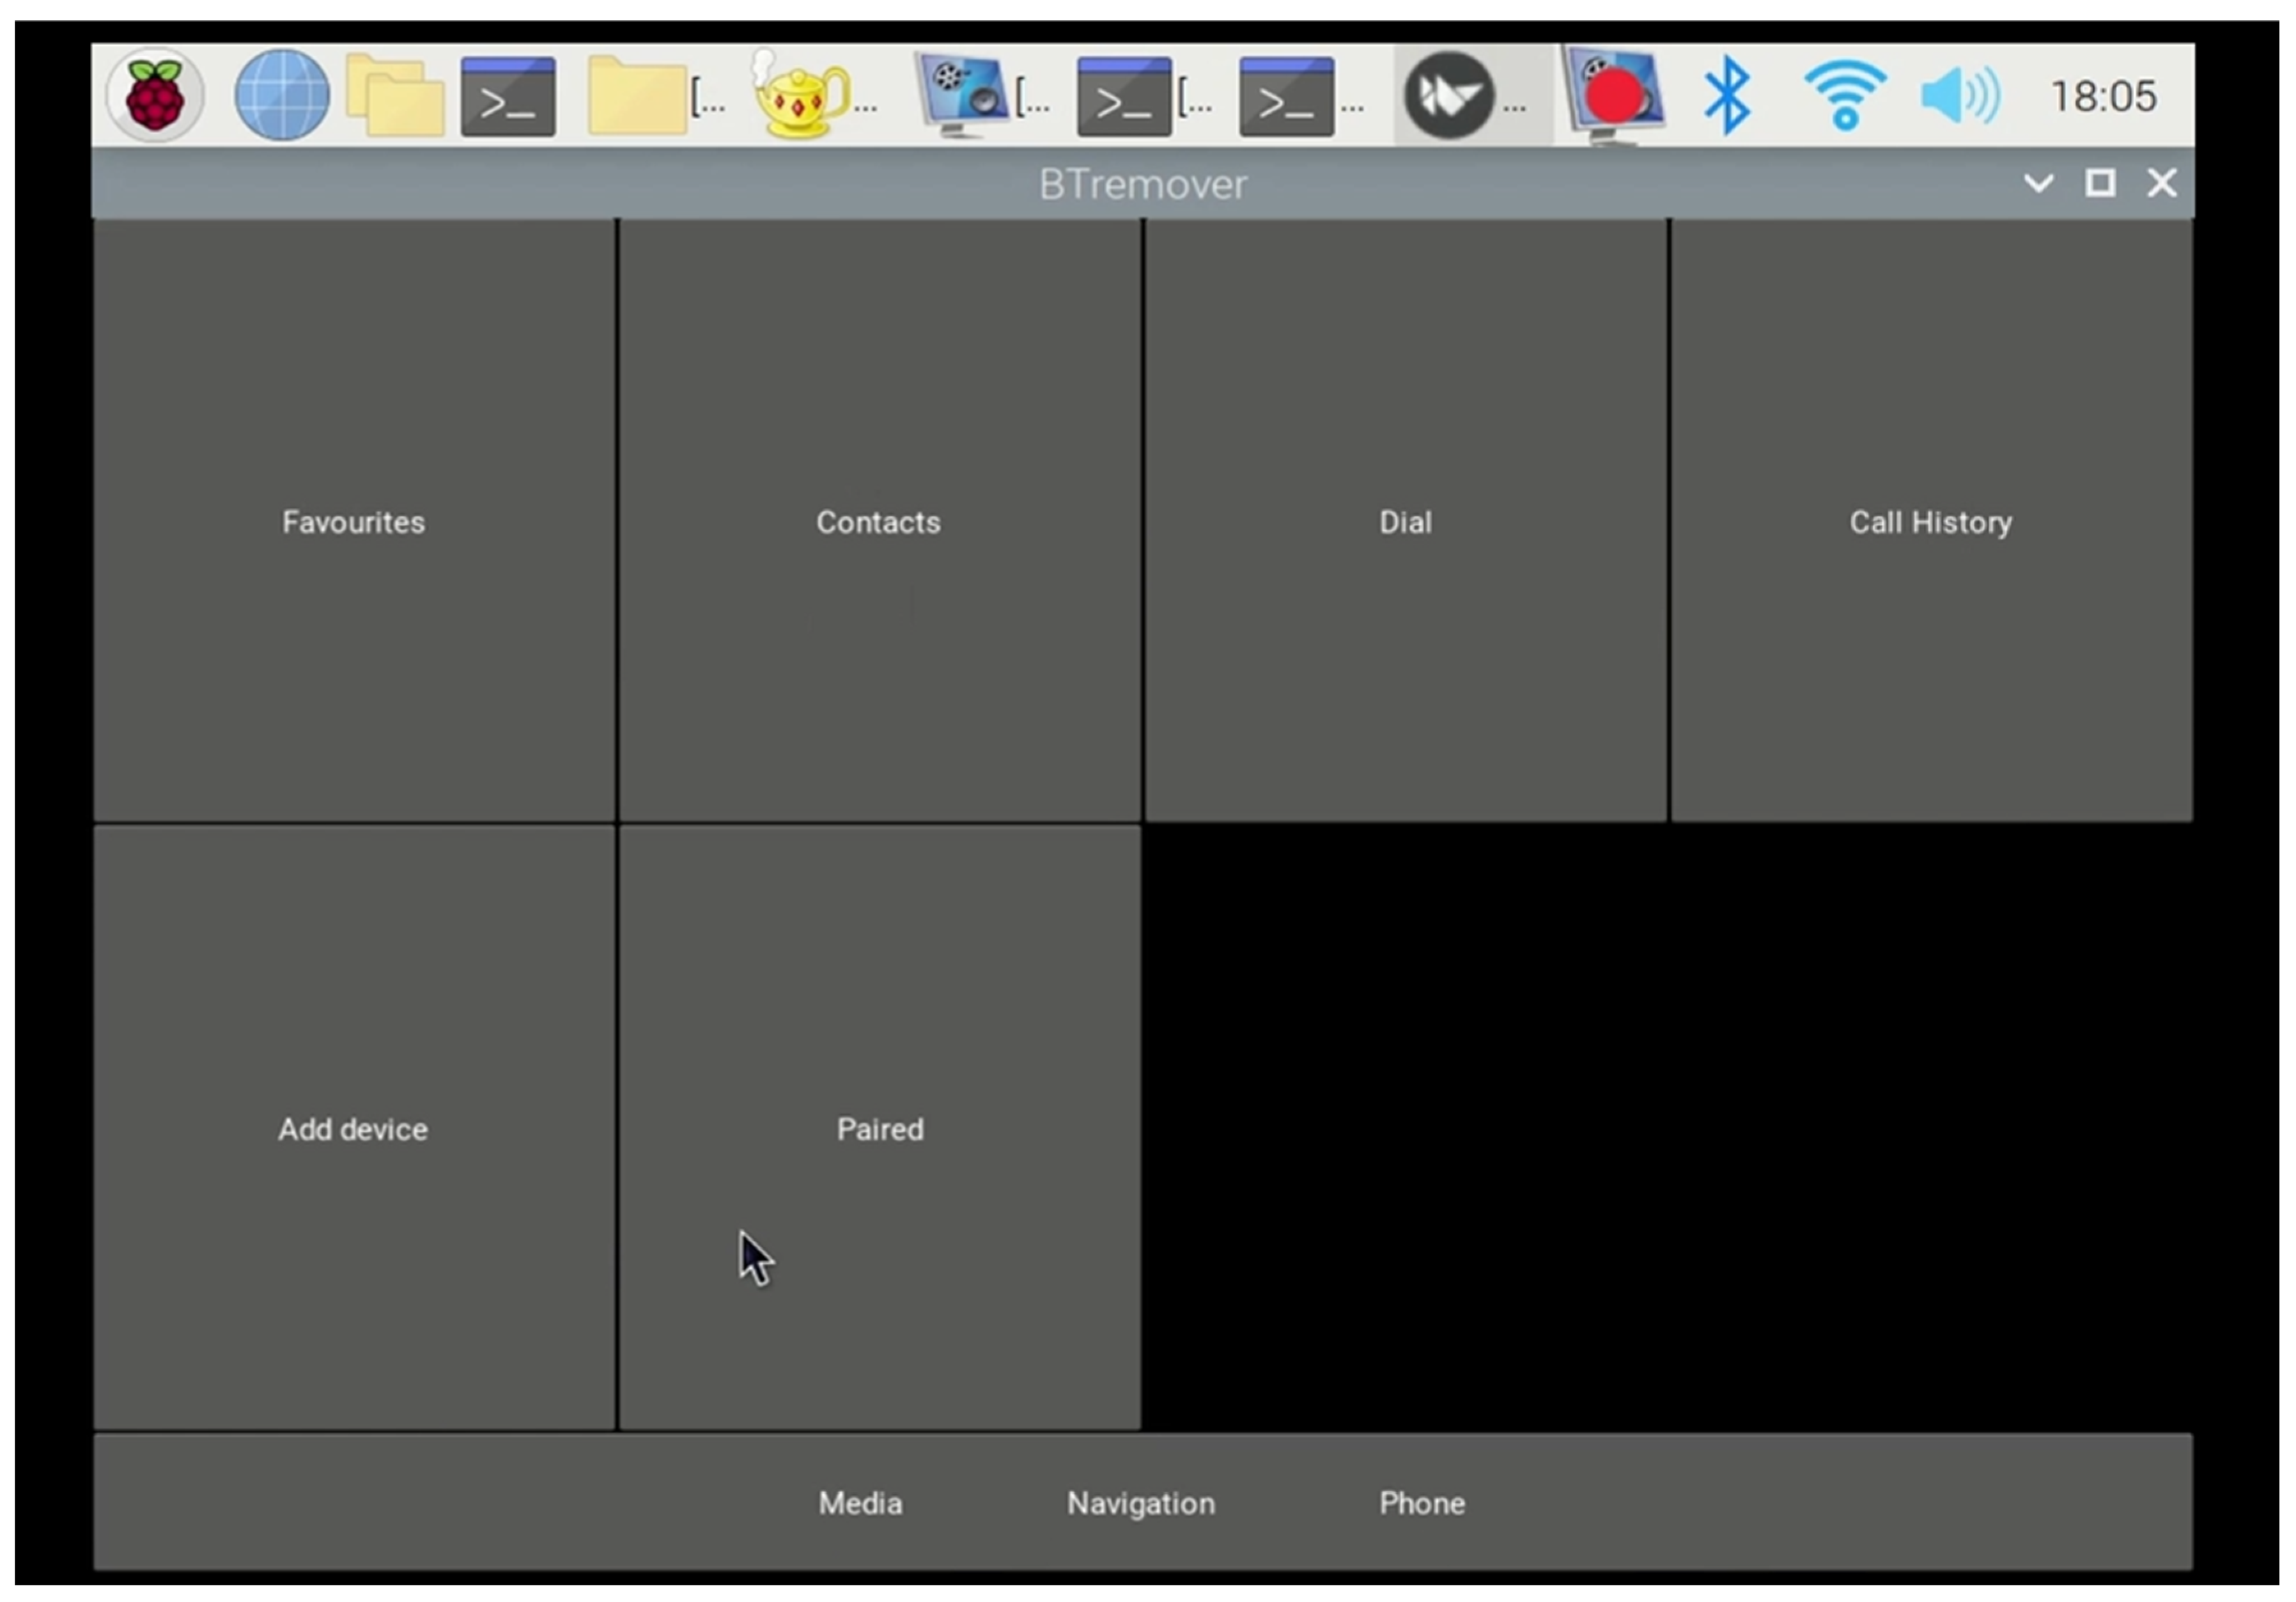Open the Paired devices tile

click(x=879, y=1128)
